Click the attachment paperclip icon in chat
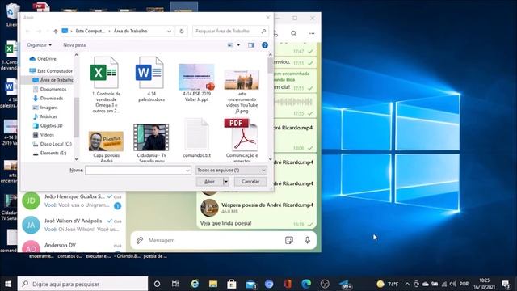Image resolution: width=517 pixels, height=291 pixels. tap(140, 240)
